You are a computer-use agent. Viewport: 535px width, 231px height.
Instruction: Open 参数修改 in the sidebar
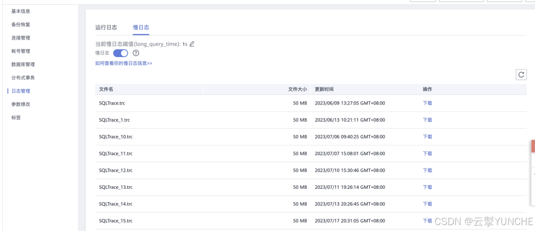(x=21, y=104)
